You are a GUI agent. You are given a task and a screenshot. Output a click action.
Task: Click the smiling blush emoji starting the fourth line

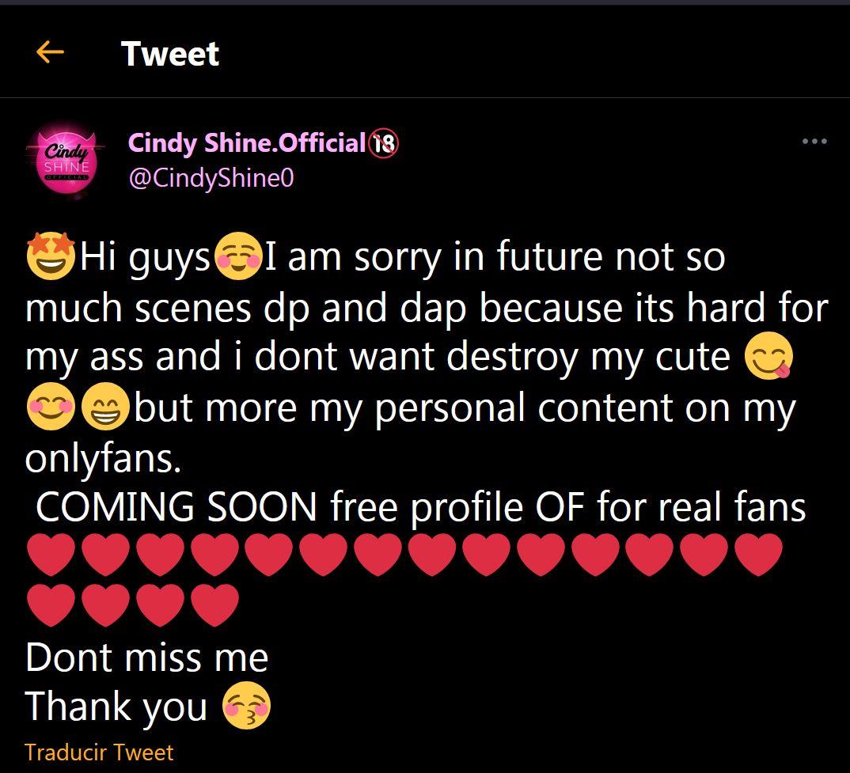[x=51, y=409]
